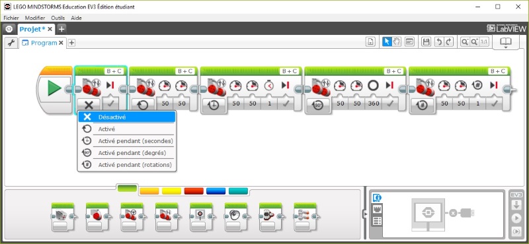Screen dimensions: 529x244
Task: Open B + C port selector on first block
Action: (114, 71)
